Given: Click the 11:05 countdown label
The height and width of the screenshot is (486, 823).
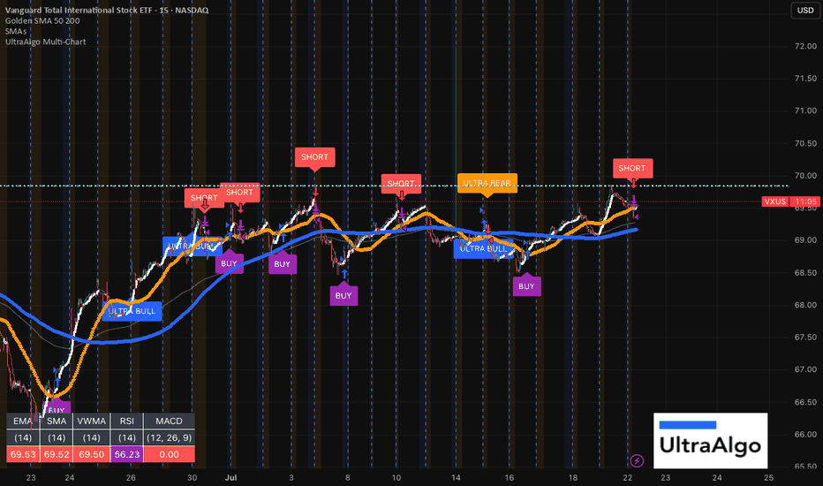Looking at the screenshot, I should tap(805, 201).
